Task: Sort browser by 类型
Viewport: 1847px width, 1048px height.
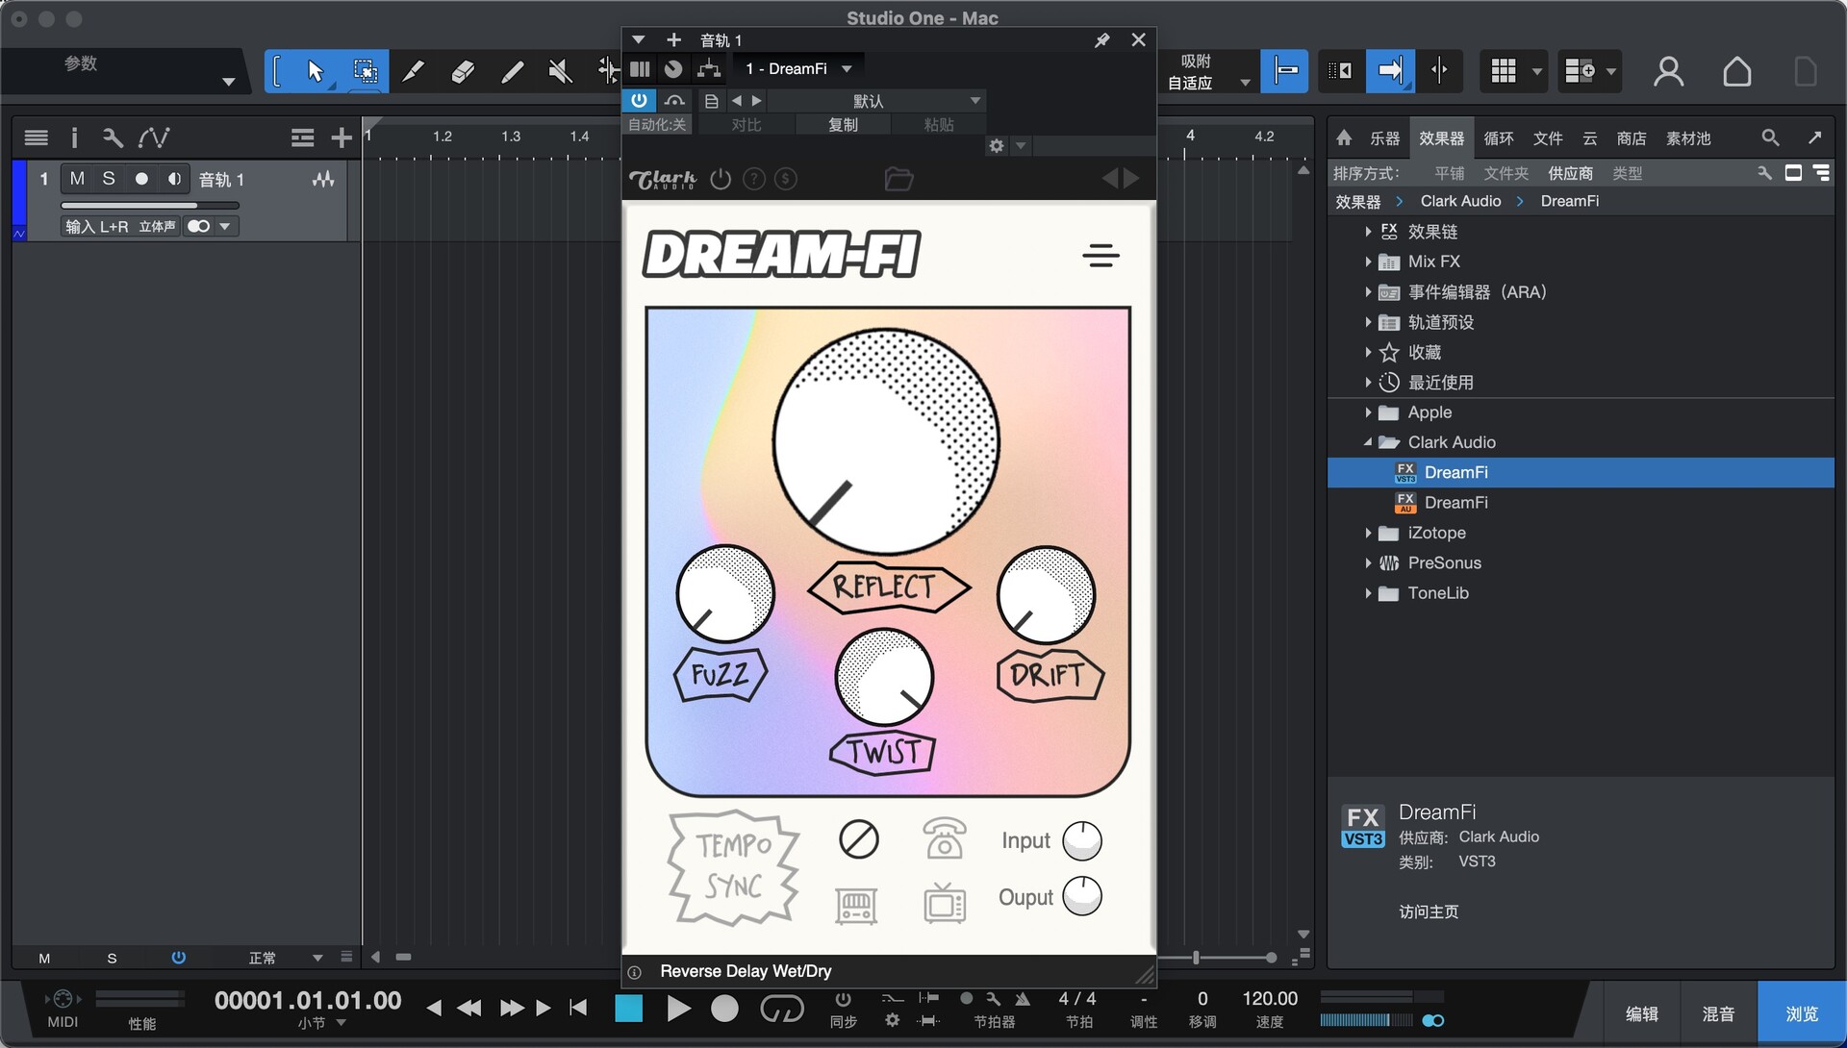Action: pyautogui.click(x=1627, y=173)
